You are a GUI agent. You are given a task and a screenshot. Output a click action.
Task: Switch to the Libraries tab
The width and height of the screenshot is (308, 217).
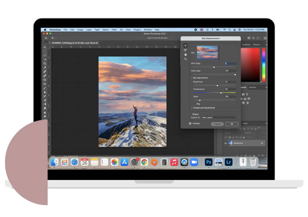click(x=252, y=87)
